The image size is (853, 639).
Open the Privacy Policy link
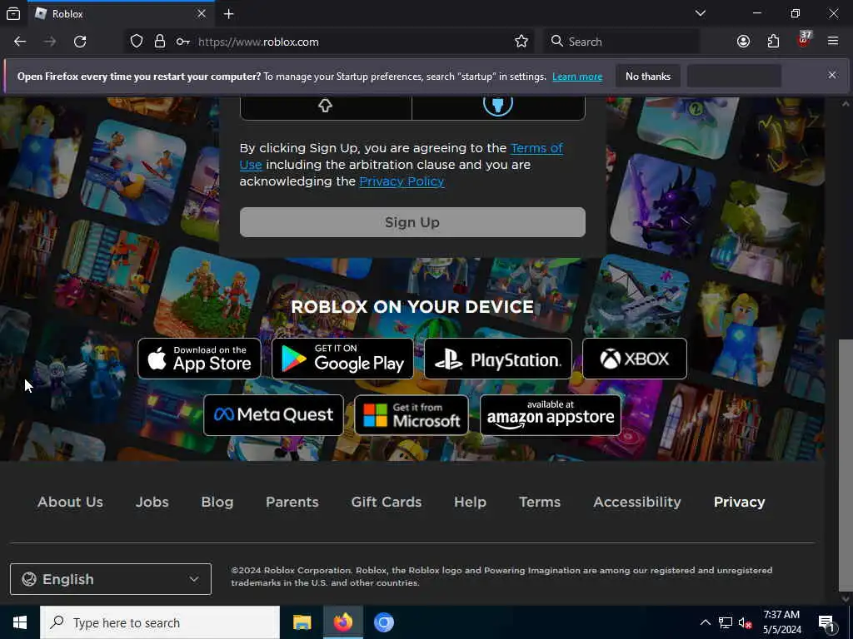click(402, 181)
